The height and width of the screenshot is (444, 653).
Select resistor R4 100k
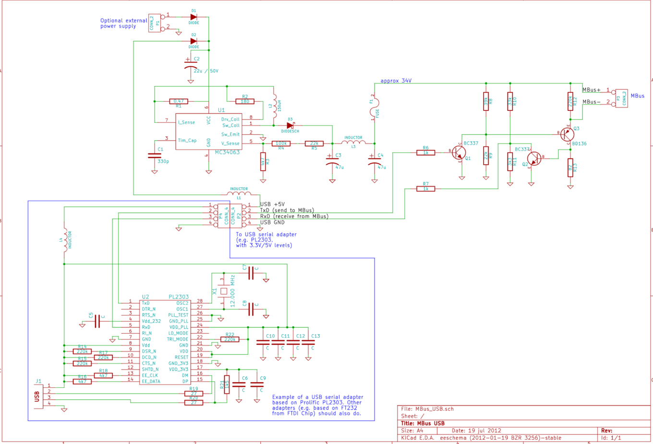(x=281, y=144)
